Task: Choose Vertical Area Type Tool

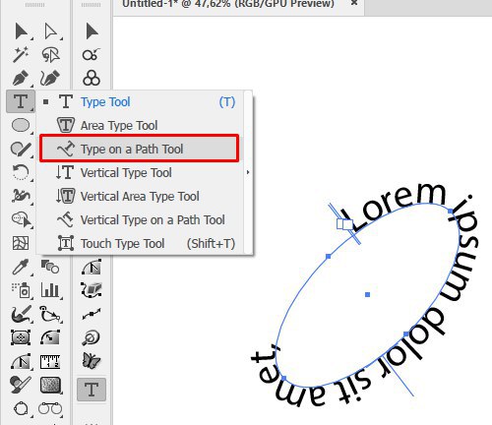Action: pos(141,196)
